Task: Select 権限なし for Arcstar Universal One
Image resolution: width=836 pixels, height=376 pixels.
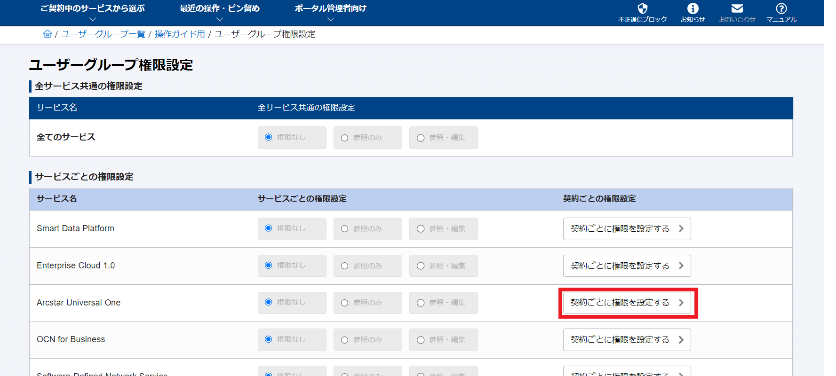Action: point(292,303)
